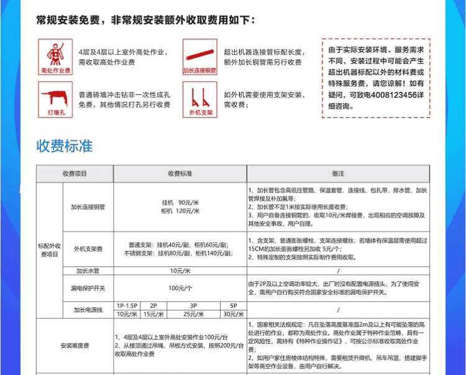Click the 外机支架 bracket icon
The image size is (466, 375).
(x=199, y=99)
